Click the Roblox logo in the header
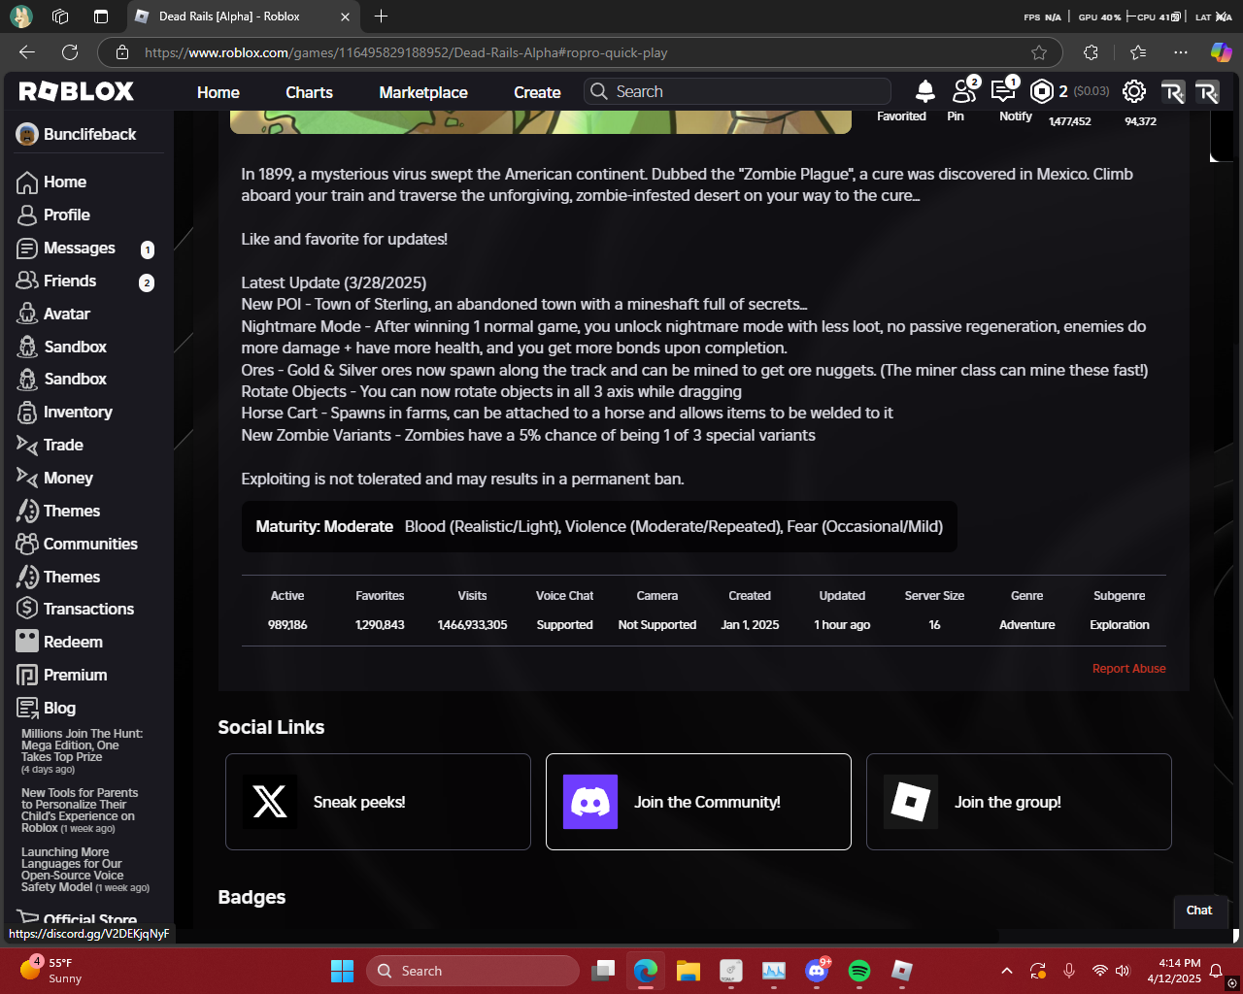 click(x=77, y=91)
